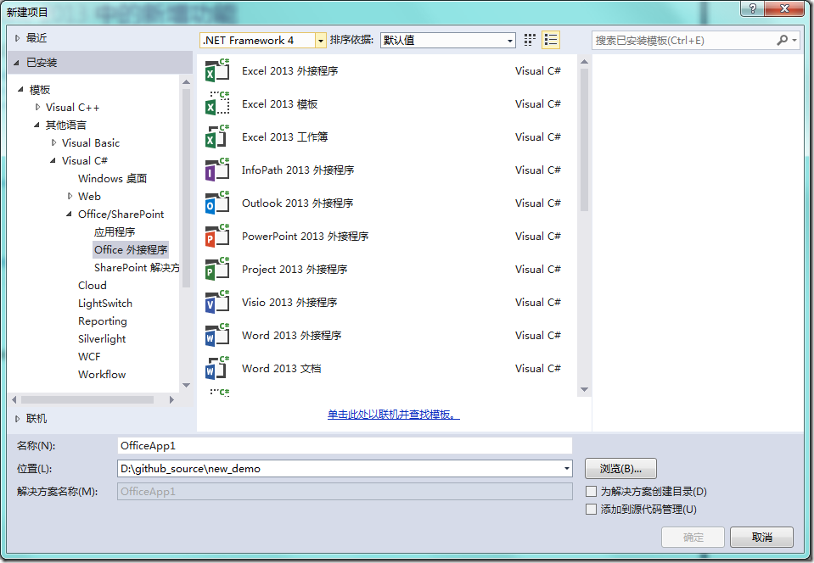
Task: Open the 排序依据 默认值 dropdown
Action: pos(510,41)
